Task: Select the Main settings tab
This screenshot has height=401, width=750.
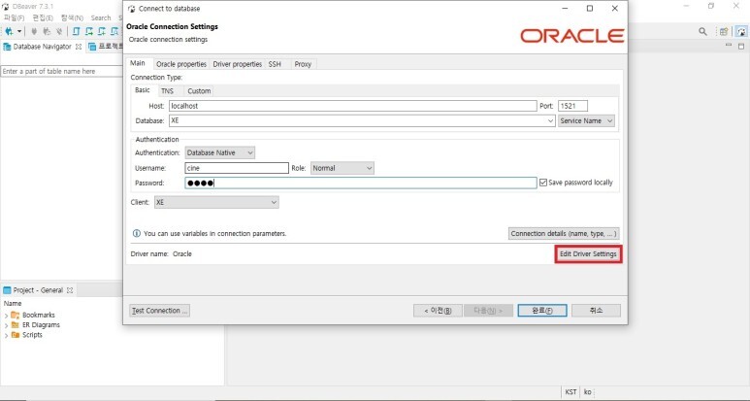Action: point(138,63)
